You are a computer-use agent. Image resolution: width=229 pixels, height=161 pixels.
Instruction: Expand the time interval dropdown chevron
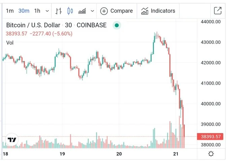tap(47, 11)
